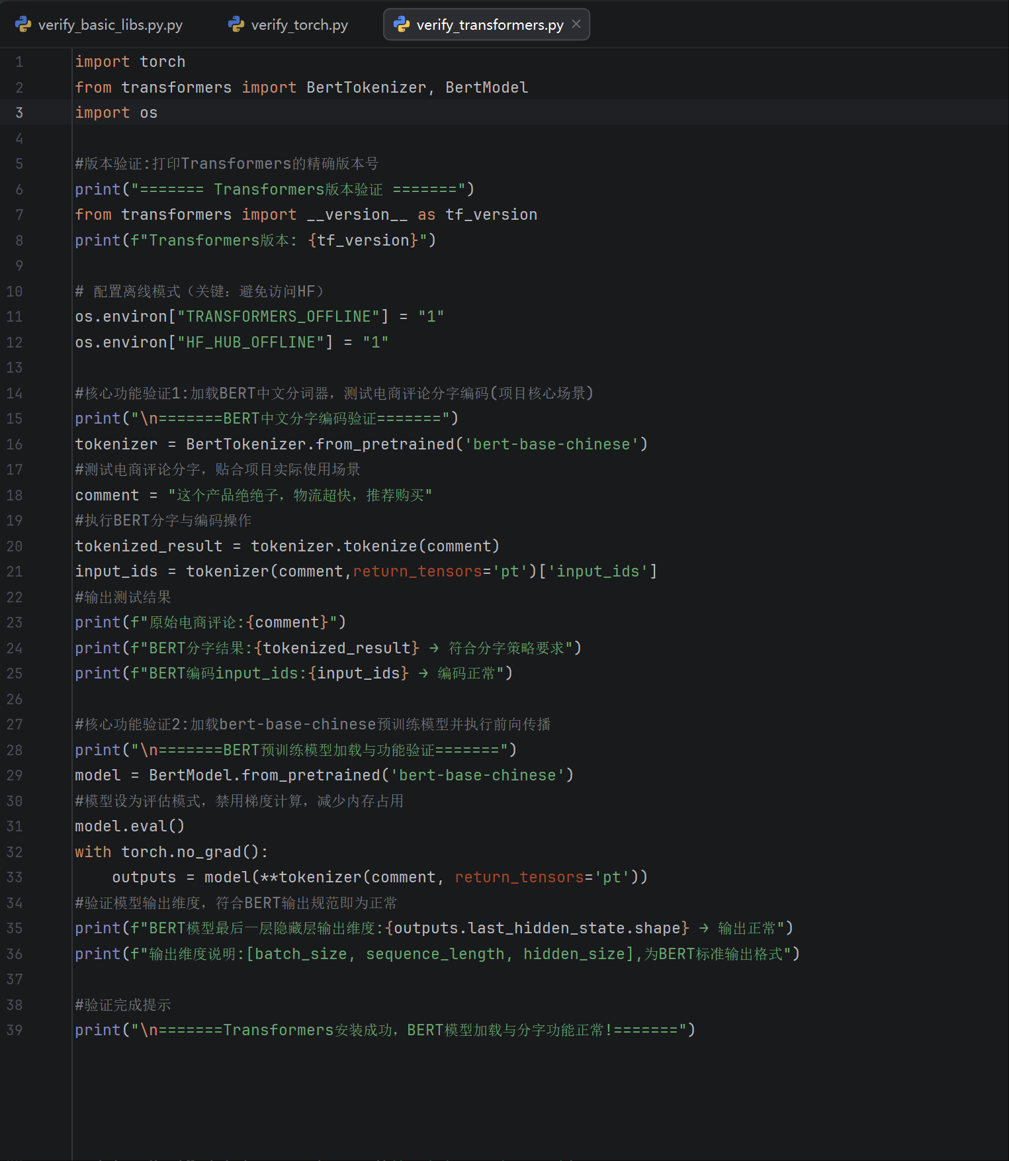
Task: Click the 'import torch' statement on line 1
Action: [x=130, y=62]
